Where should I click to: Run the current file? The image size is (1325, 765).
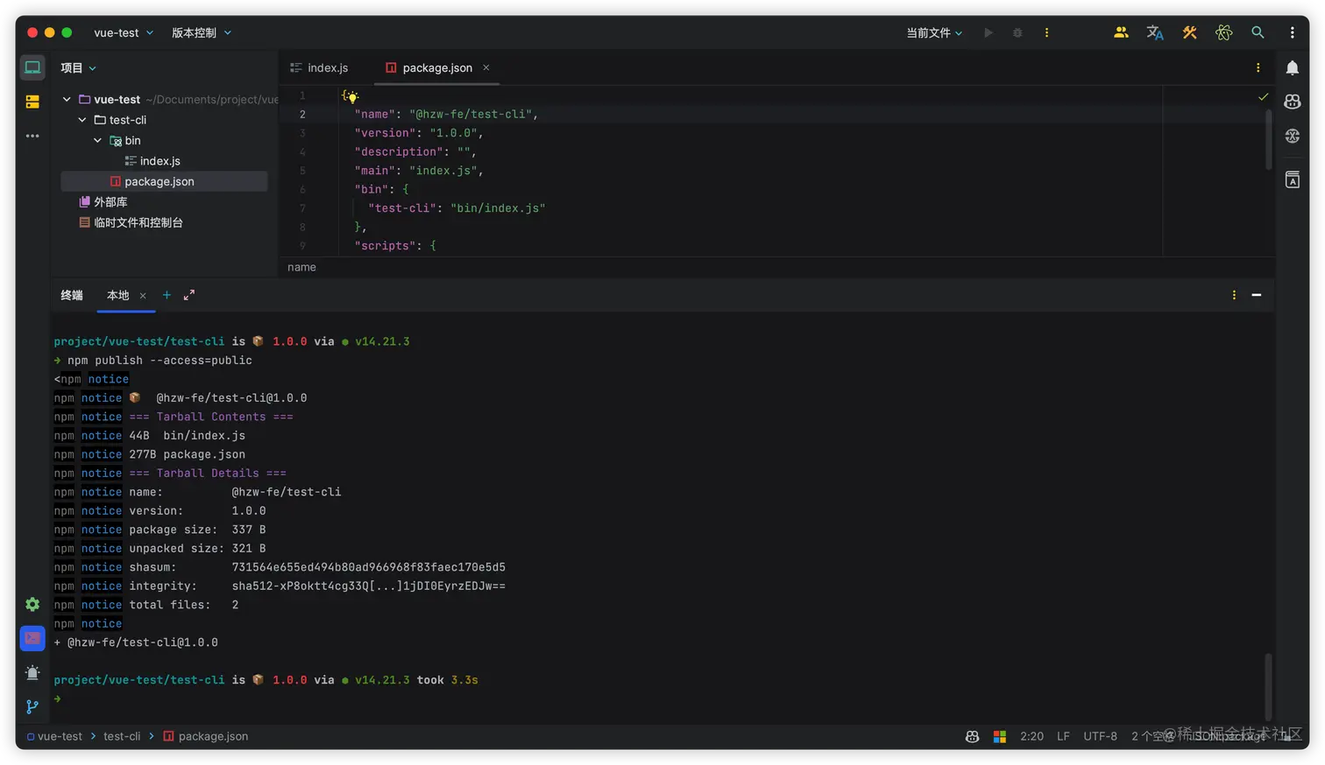pos(988,32)
